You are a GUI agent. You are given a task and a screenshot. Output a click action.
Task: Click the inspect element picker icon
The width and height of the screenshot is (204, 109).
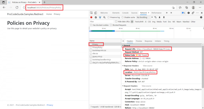91,13
